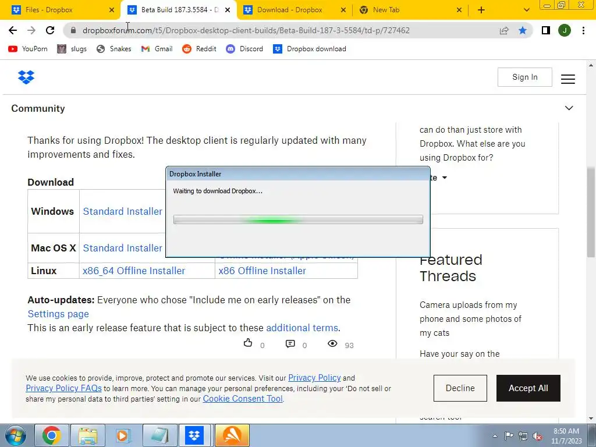Open the dropdown arrow beside the installer dialog
Screen dimensions: 596x447
(444, 178)
